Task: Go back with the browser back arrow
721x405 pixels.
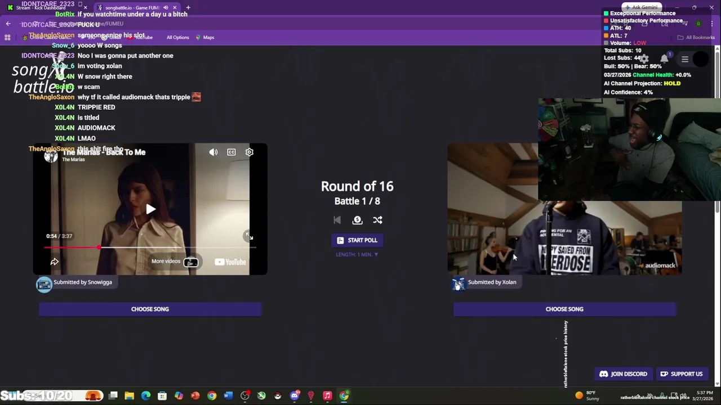Action: [8, 24]
